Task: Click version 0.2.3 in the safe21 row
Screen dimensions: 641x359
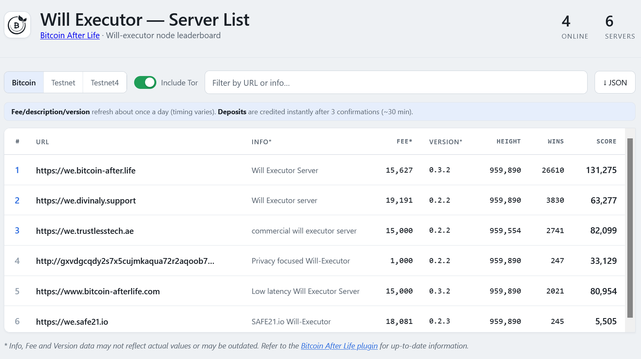Action: pyautogui.click(x=439, y=321)
